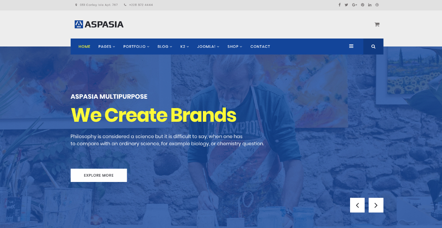Open the Google Plus social icon

354,5
